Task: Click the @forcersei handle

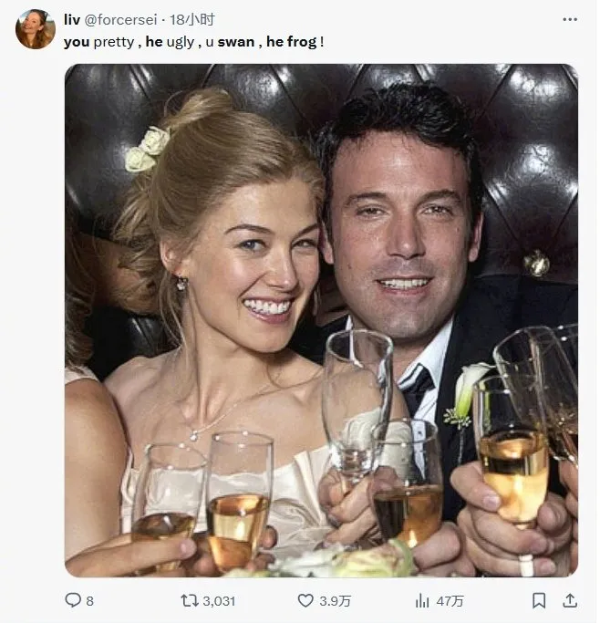Action: coord(121,19)
